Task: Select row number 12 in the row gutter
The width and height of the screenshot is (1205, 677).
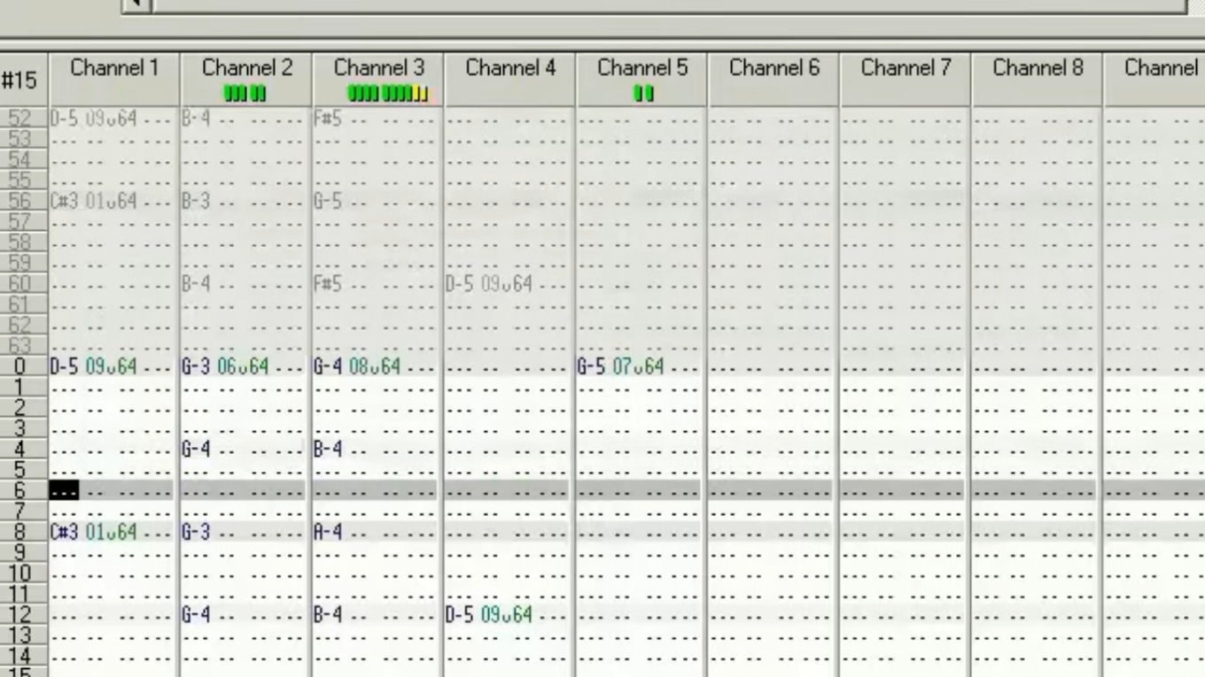Action: click(19, 614)
